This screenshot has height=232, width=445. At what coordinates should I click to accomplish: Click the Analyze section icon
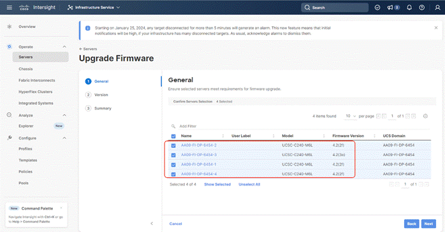(x=10, y=115)
